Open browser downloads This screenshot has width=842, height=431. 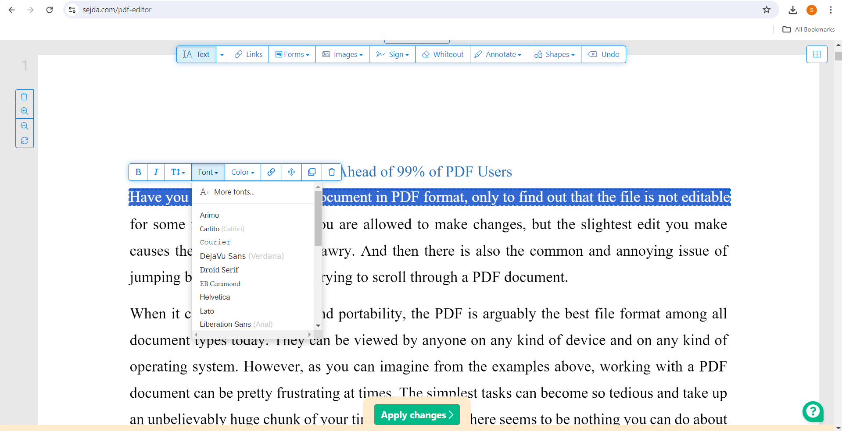793,10
